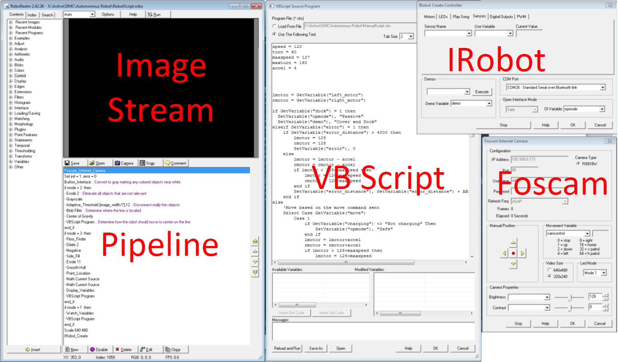
Task: Insert module with the Insert arrow button
Action: 33,349
